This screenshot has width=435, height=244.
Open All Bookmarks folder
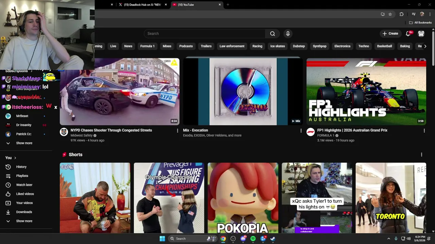tap(420, 23)
